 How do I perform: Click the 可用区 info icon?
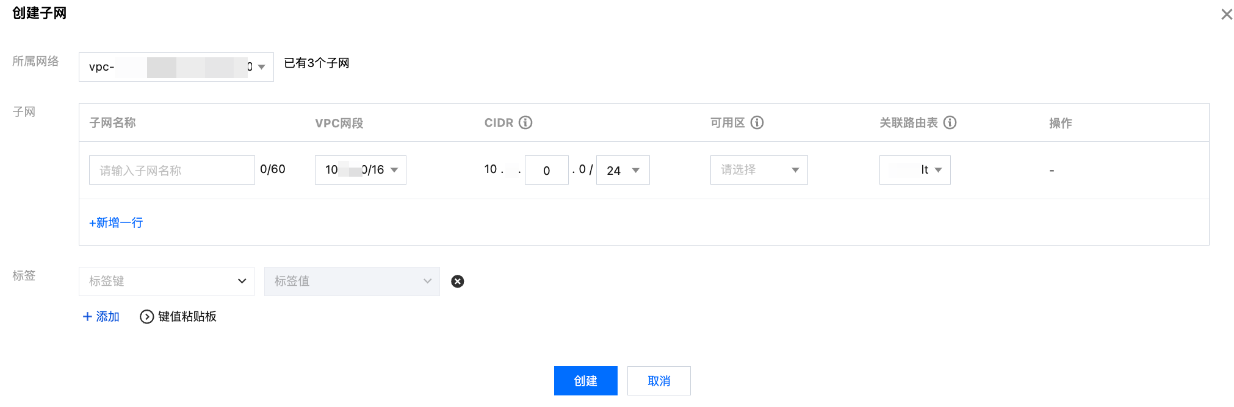757,122
